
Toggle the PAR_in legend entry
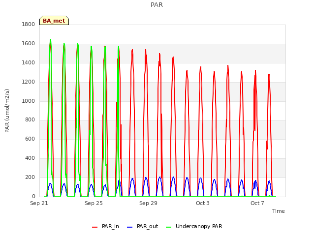pyautogui.click(x=105, y=226)
